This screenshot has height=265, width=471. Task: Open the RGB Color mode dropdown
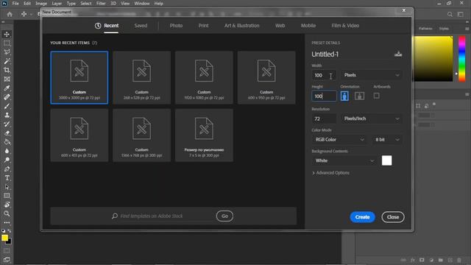(339, 140)
